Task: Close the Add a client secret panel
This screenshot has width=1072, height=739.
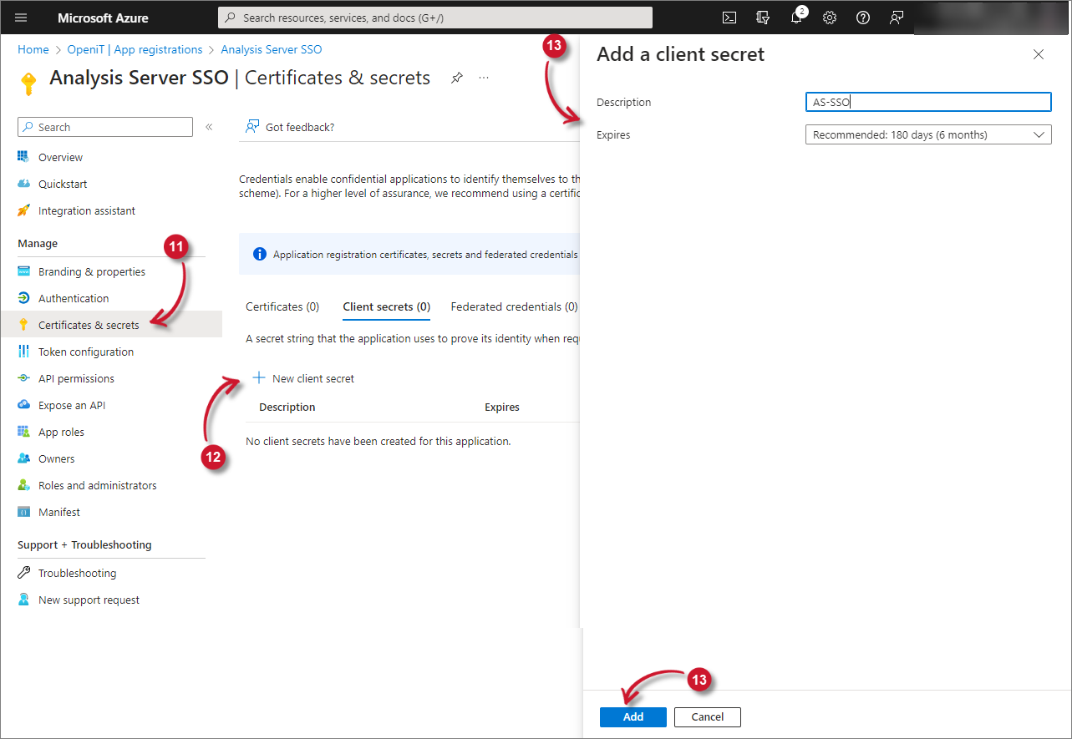Action: coord(1039,54)
